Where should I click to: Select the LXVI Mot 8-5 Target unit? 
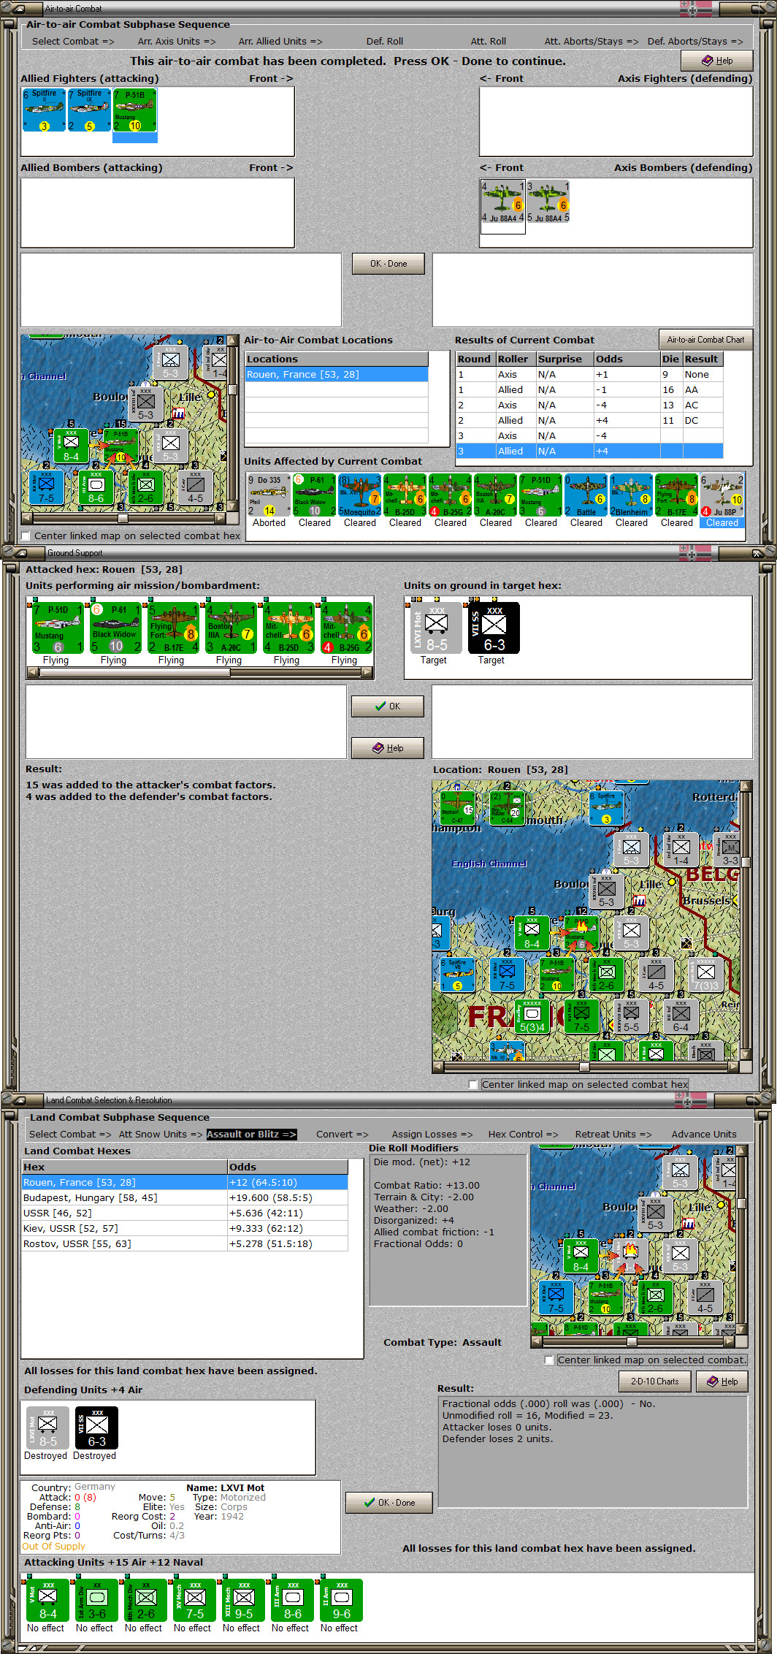[436, 628]
